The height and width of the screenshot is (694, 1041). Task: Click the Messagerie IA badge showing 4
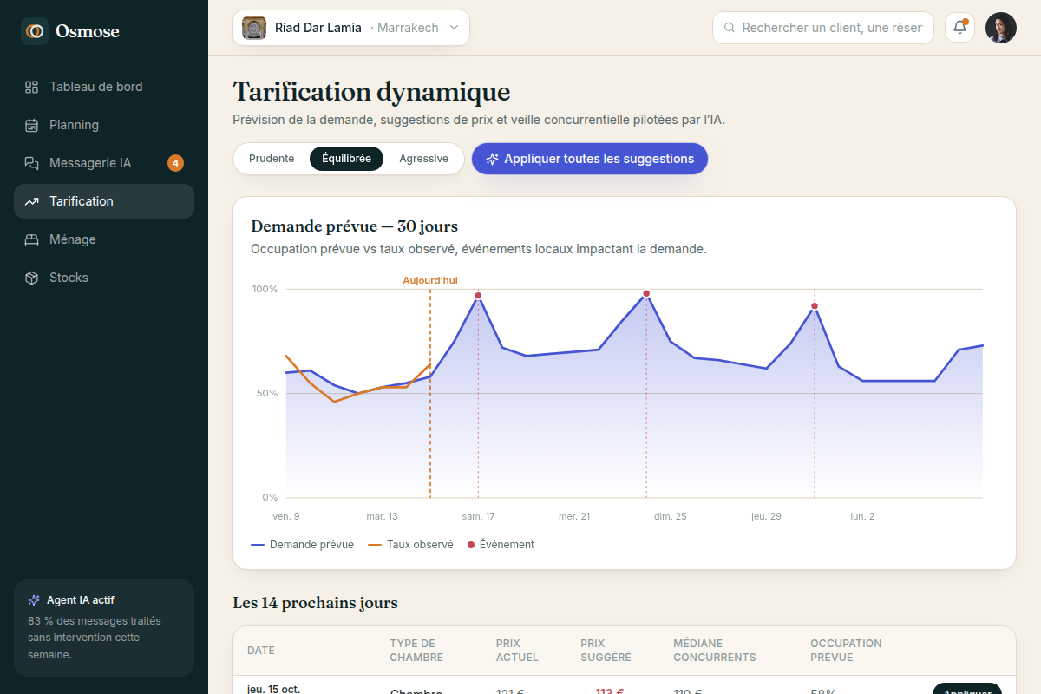coord(175,163)
